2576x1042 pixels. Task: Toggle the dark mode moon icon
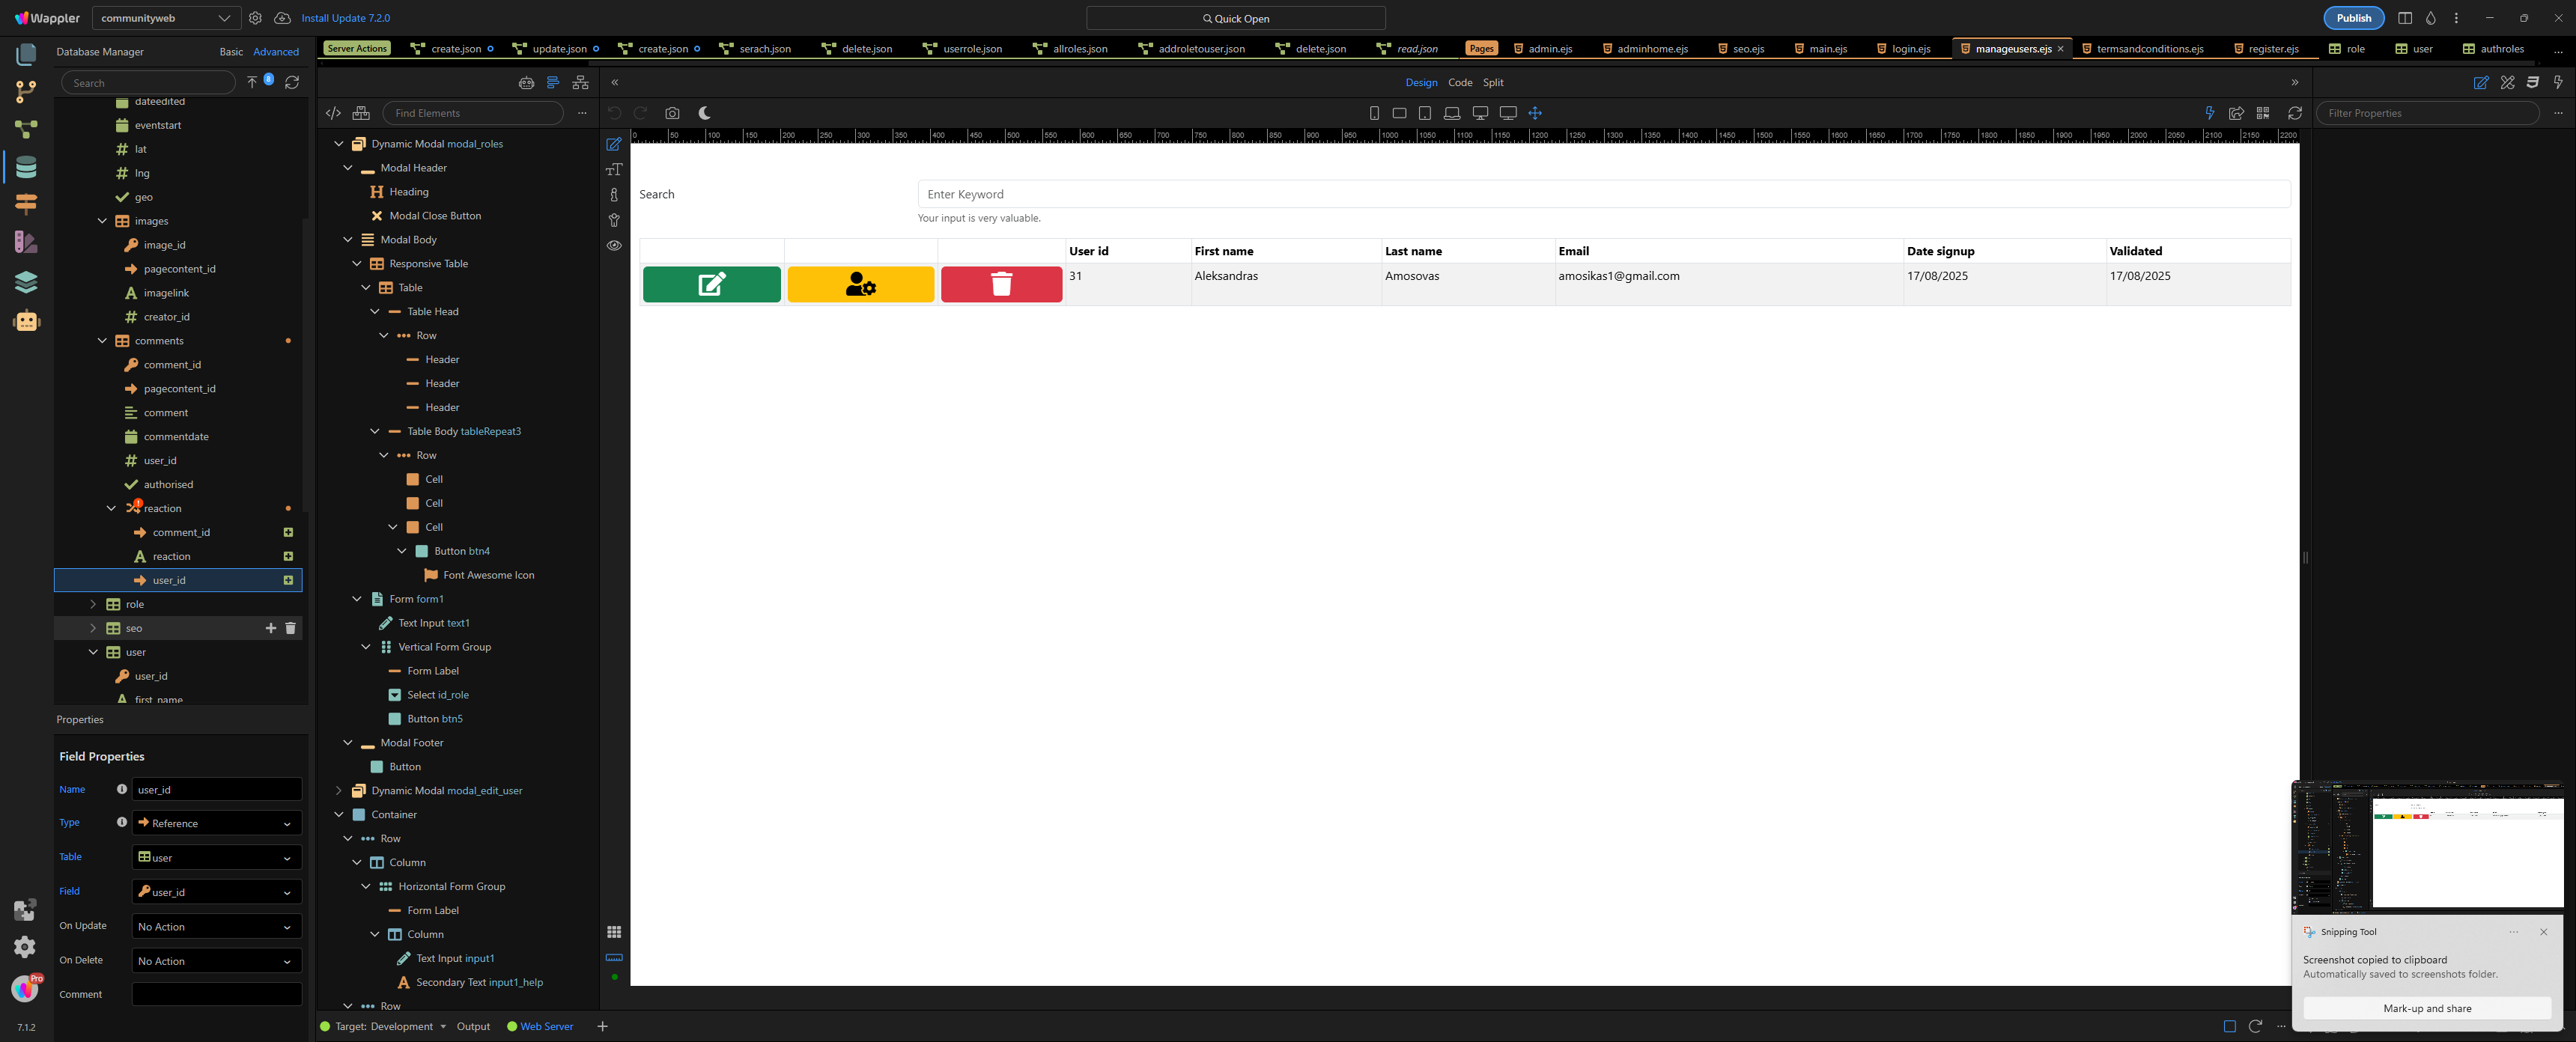(x=704, y=113)
